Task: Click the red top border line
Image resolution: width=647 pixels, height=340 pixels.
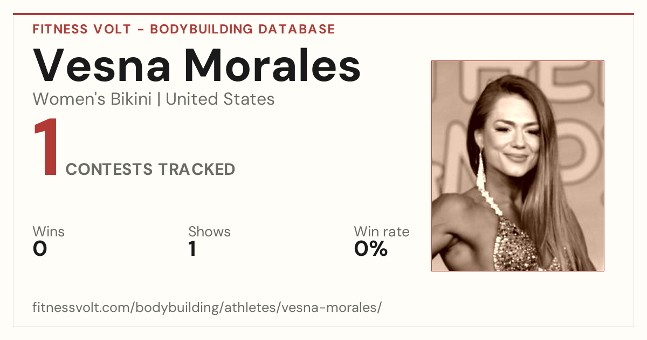Action: 323,14
